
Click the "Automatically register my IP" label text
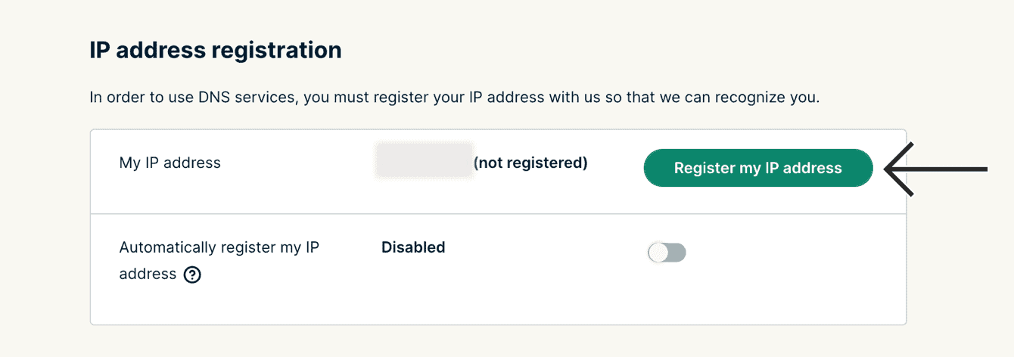tap(219, 247)
